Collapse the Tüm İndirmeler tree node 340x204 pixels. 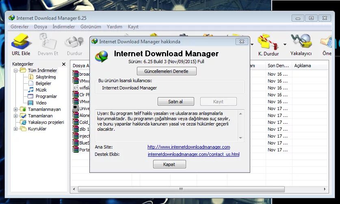click(15, 70)
